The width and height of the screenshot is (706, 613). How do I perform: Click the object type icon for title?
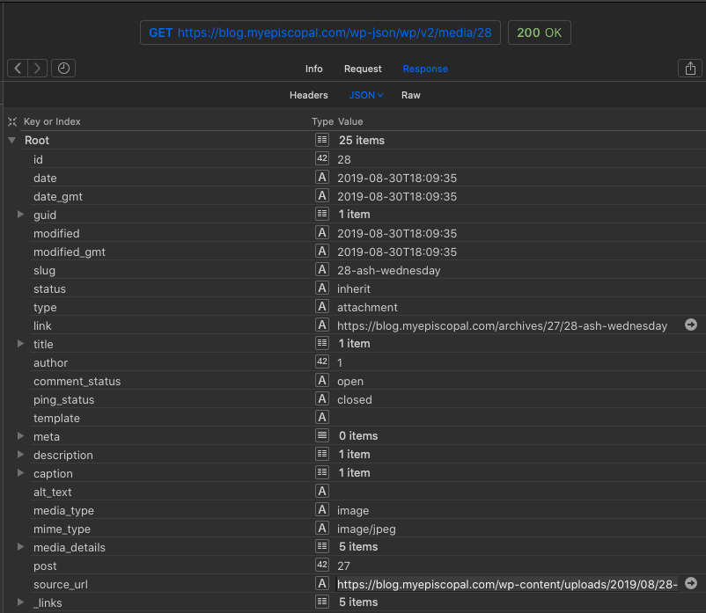[322, 343]
